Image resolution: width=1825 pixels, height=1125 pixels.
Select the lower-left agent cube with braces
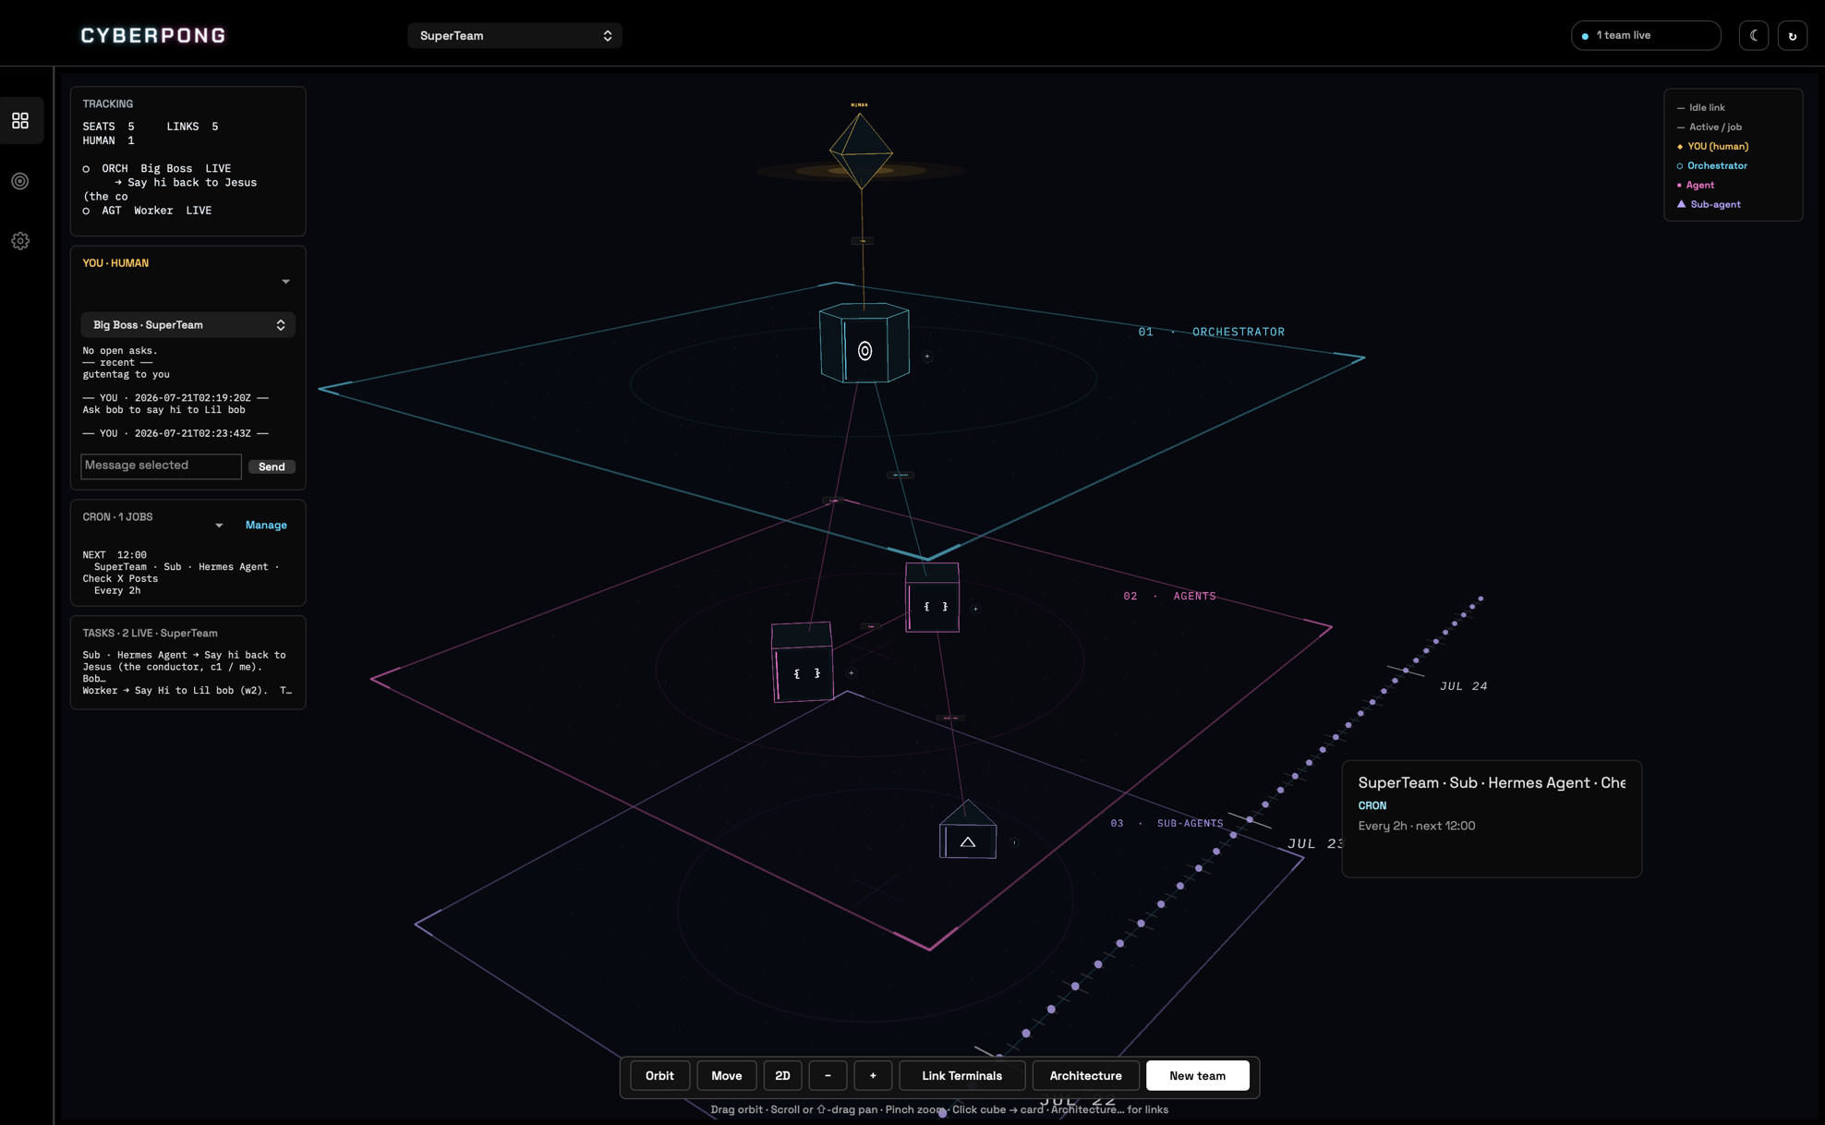click(803, 662)
